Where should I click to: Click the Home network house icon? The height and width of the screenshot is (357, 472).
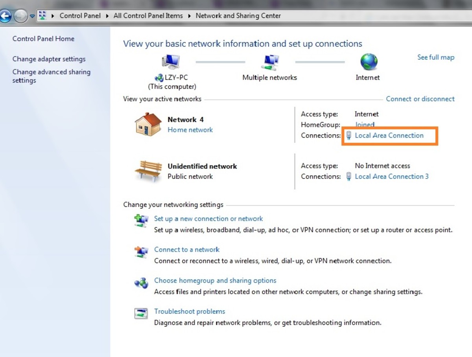[148, 125]
